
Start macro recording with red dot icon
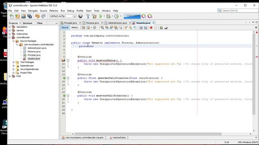click(151, 28)
